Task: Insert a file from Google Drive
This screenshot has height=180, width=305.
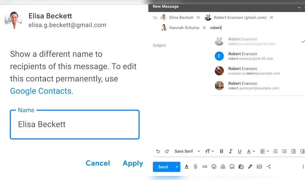Action: [223, 167]
